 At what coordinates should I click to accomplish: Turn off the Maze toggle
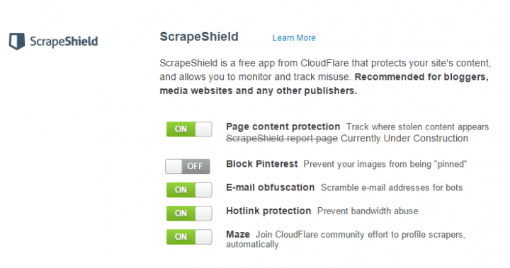click(x=189, y=236)
